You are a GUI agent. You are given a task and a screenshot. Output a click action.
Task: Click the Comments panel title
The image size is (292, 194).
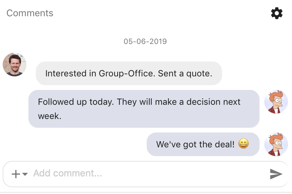tap(30, 13)
